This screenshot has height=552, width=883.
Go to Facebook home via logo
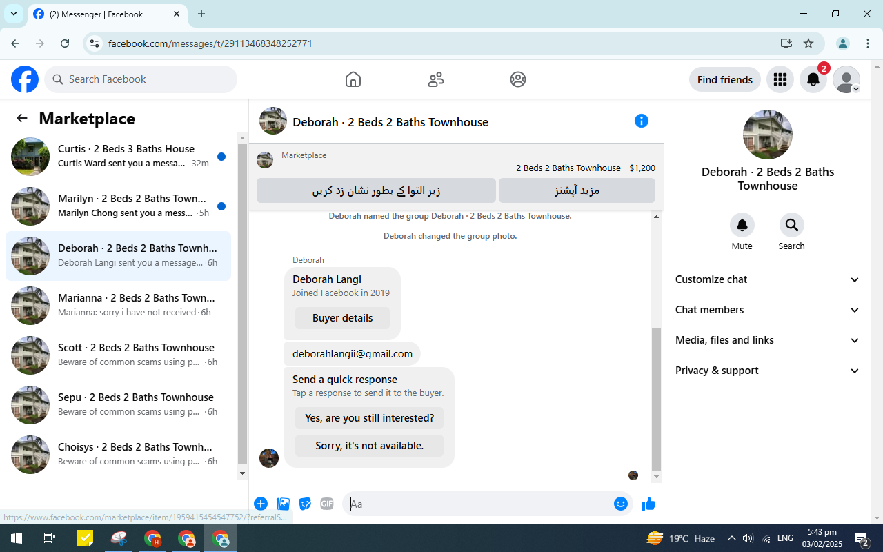click(25, 79)
